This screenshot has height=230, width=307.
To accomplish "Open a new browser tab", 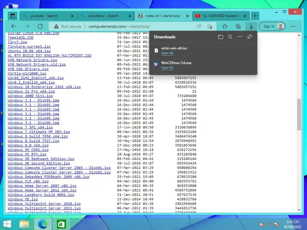I will (x=255, y=16).
